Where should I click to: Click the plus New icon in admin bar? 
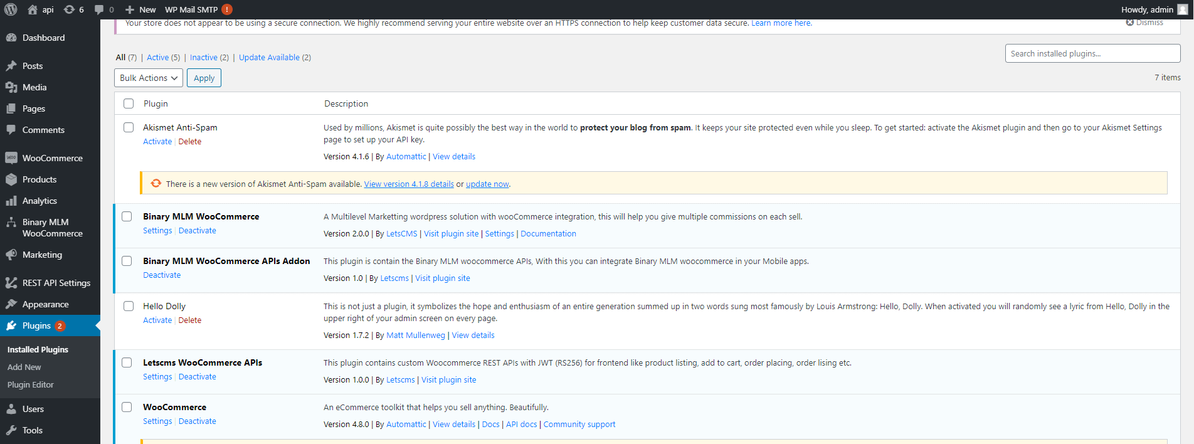pos(129,9)
